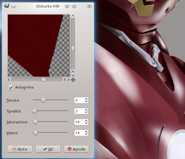
Task: Click the Tenuta slider handle
Action: click(43, 100)
